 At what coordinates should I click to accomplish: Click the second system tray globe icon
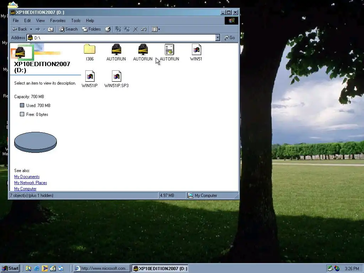click(x=337, y=268)
